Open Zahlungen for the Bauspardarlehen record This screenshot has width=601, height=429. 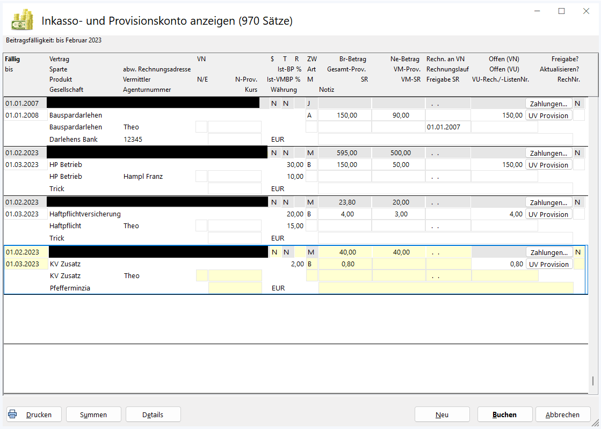[548, 104]
